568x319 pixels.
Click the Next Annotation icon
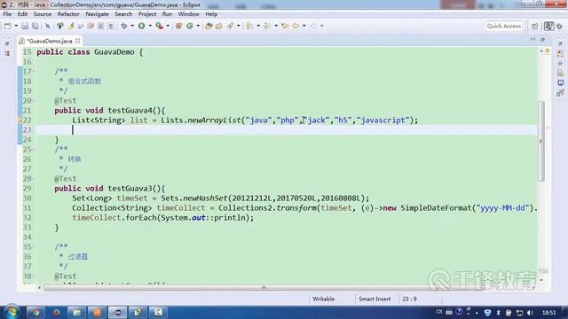249,26
